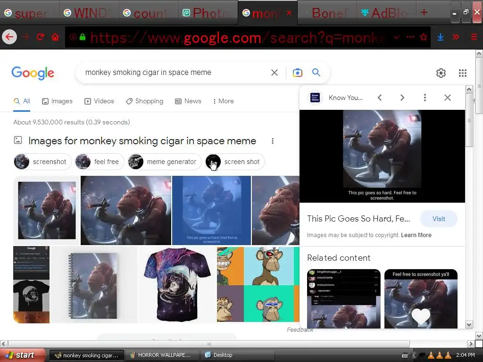483x362 pixels.
Task: Open related 'Feel free to screenshot ya'll' image
Action: (421, 299)
